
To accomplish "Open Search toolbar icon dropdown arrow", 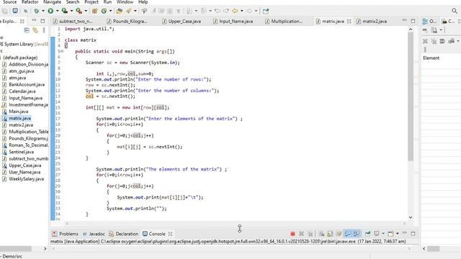I will [x=135, y=12].
